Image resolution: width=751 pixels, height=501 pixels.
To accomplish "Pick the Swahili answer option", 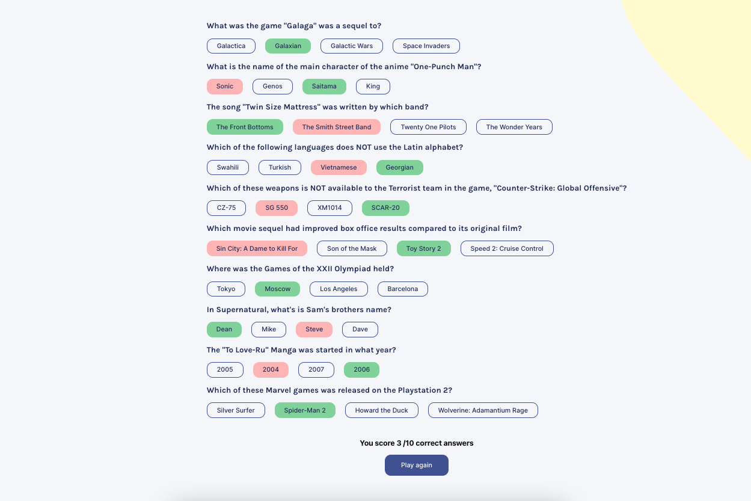I will point(228,167).
